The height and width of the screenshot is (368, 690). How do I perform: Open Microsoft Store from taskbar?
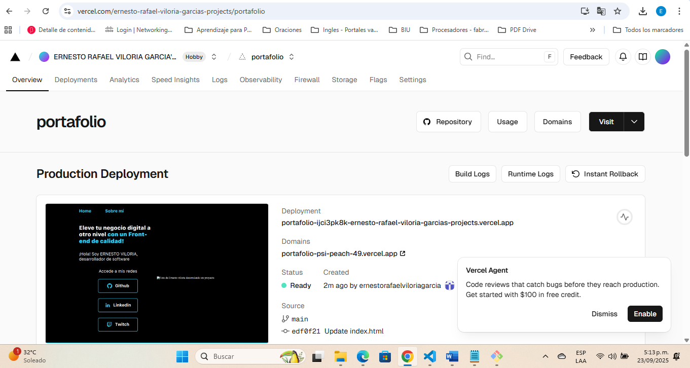coord(385,356)
